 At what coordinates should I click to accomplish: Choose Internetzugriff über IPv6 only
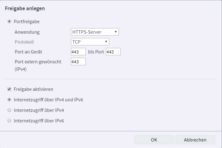[9, 121]
